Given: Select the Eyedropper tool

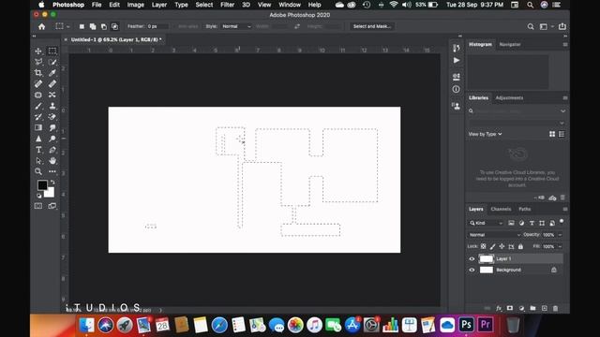Looking at the screenshot, I should (x=52, y=73).
